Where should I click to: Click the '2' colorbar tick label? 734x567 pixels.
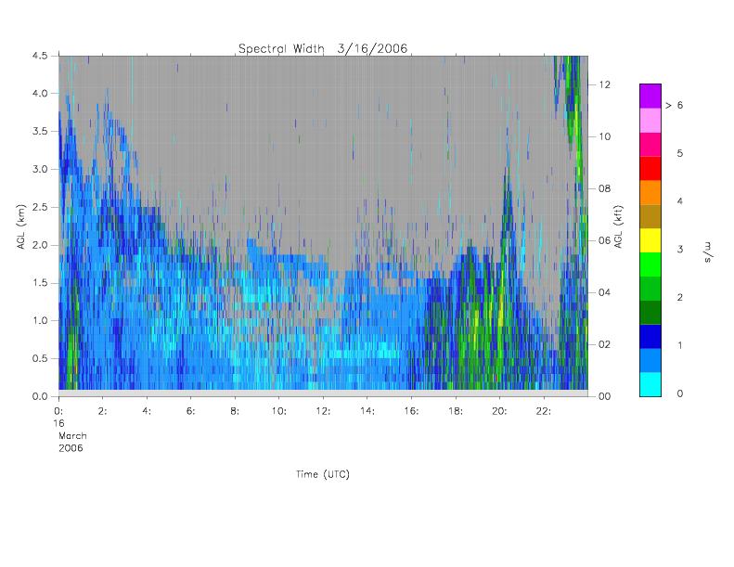(x=679, y=297)
